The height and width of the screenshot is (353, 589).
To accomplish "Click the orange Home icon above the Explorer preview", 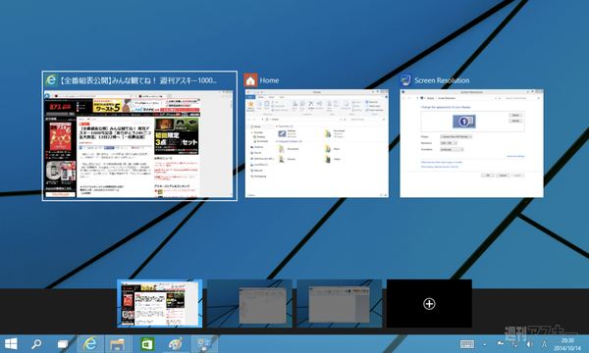I will point(250,80).
